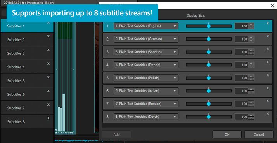Viewport: 277px width, 143px height.
Task: Delete the Russian subtitle row using its X
Action: click(x=268, y=101)
